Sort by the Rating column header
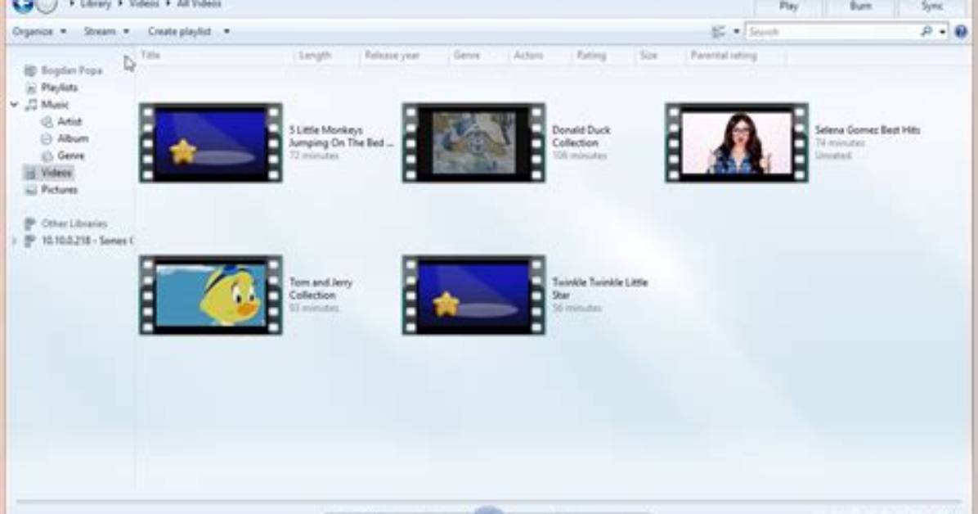Image resolution: width=978 pixels, height=514 pixels. (590, 55)
